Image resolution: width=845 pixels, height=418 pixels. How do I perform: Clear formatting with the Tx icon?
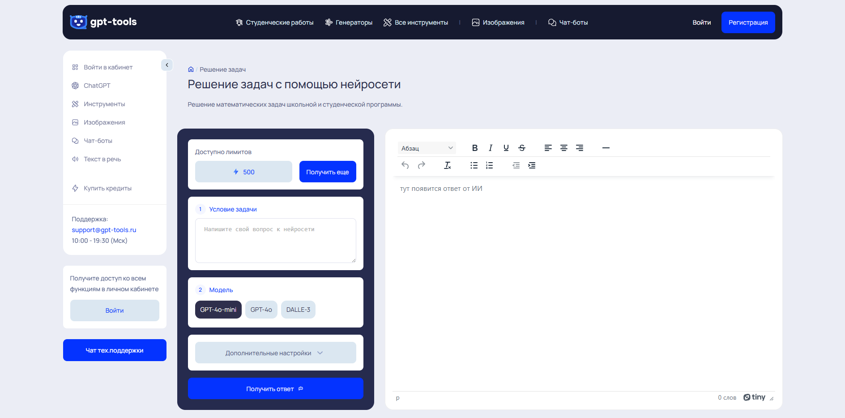447,165
